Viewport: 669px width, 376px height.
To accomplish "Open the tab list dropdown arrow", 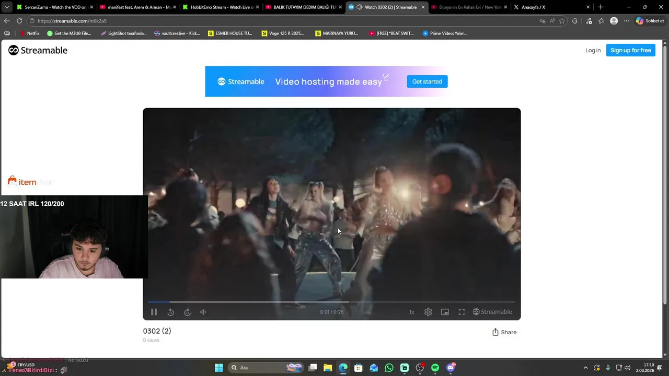I will tap(6, 7).
